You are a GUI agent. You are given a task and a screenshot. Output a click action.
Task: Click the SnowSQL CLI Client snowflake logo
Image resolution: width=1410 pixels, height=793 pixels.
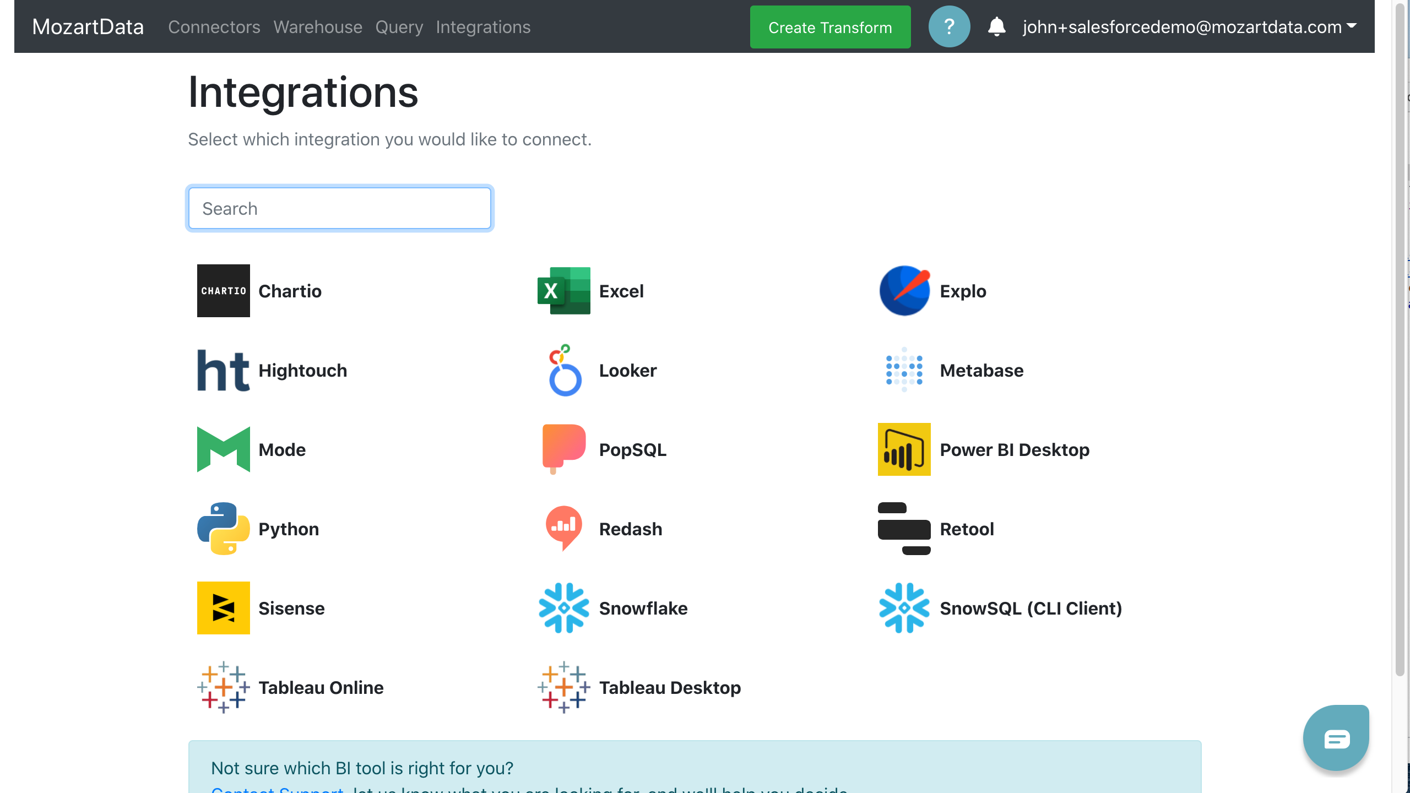click(904, 608)
